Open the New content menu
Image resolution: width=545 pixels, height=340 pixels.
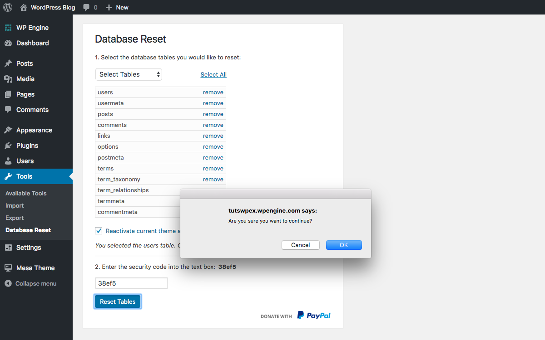pyautogui.click(x=117, y=7)
